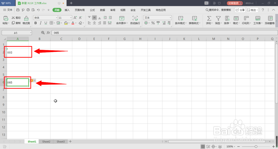Add a new sheet with plus button
Image resolution: width=278 pixels, height=149 pixels.
(x=70, y=142)
